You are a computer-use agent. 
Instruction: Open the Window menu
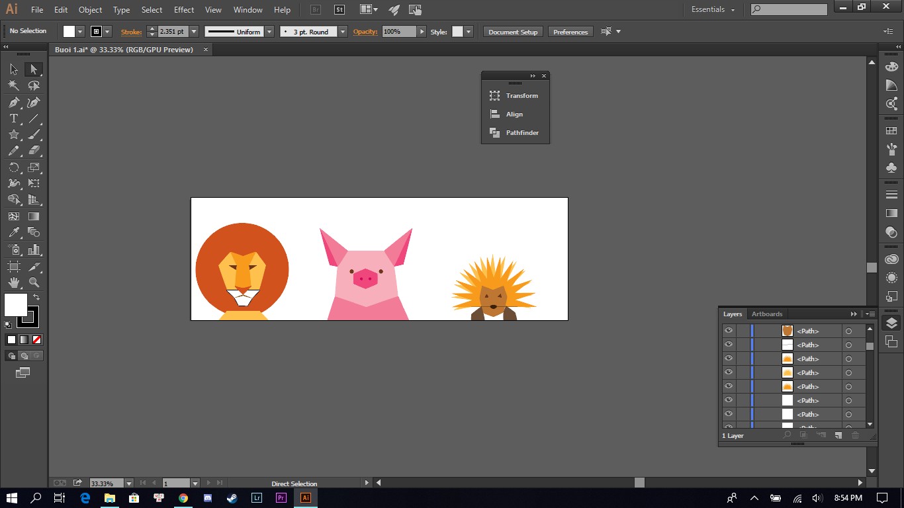tap(248, 10)
